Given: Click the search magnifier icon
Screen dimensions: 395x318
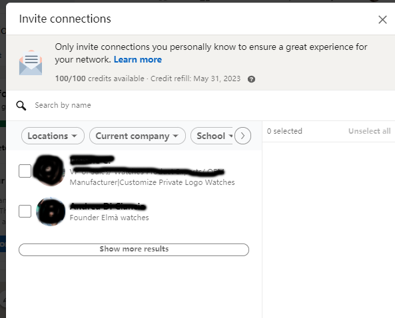Looking at the screenshot, I should tap(21, 106).
